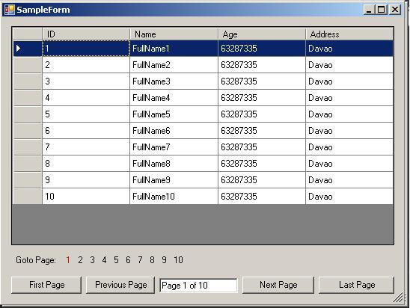Select page 7 in the Goto Page links
This screenshot has height=308, width=410.
click(140, 260)
